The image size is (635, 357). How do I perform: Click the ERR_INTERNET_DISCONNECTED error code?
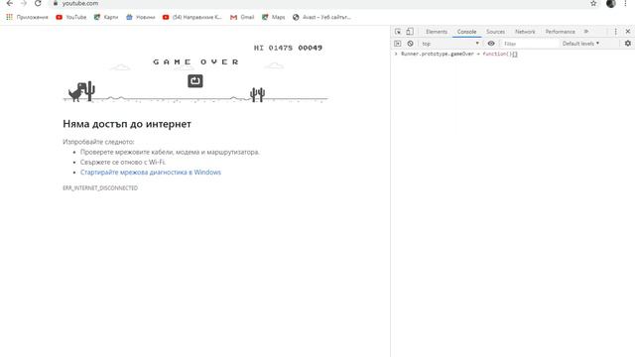(100, 187)
